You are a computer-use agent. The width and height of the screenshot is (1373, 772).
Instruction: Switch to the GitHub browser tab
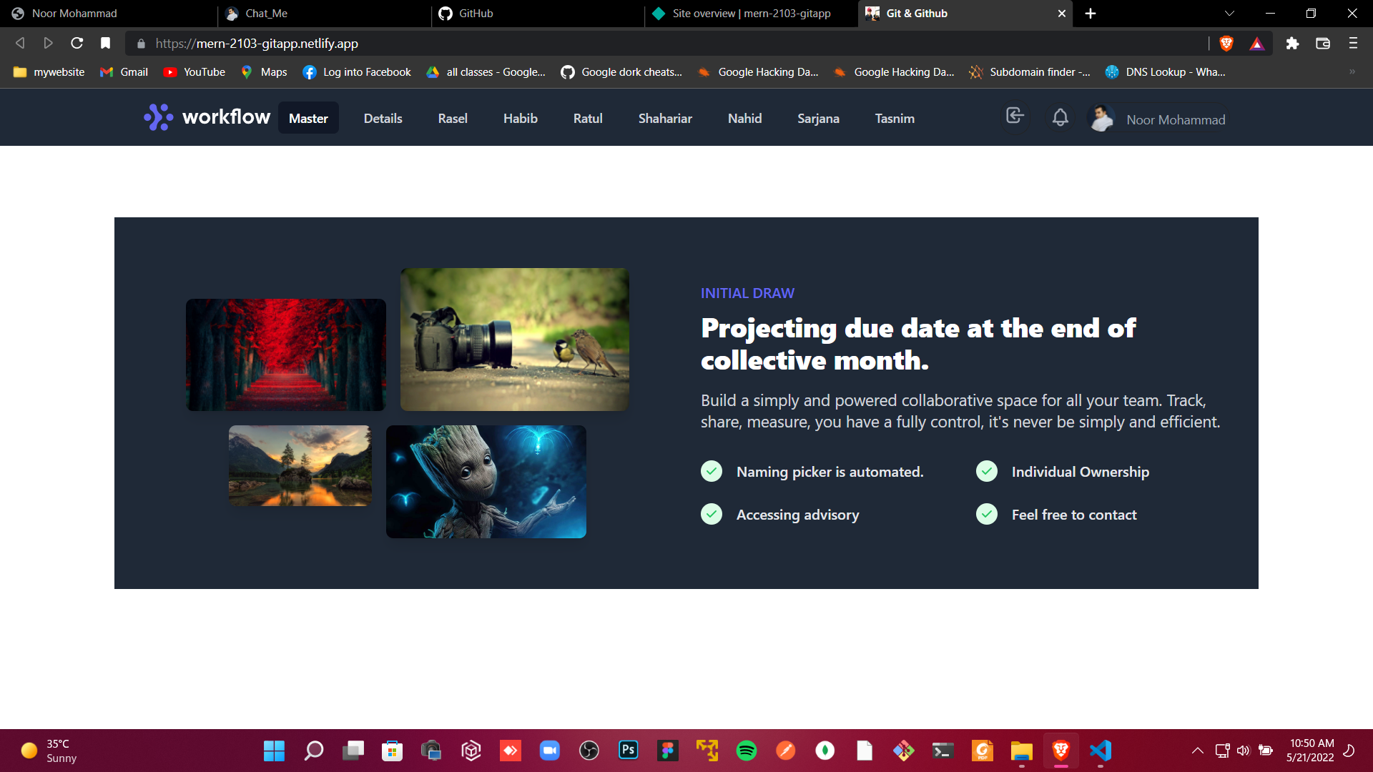[x=538, y=14]
